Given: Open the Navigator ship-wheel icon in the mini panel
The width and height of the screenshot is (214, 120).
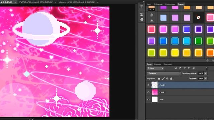Looking at the screenshot, I should (x=151, y=15).
